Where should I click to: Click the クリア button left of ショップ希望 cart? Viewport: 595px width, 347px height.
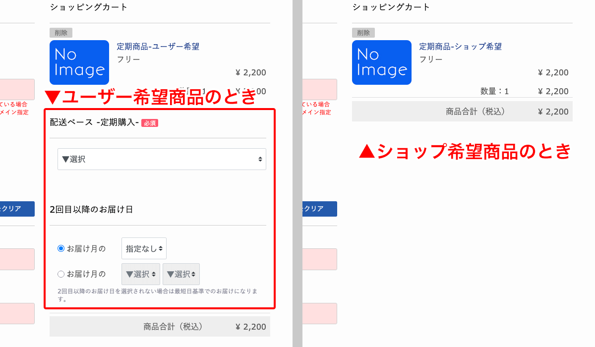pyautogui.click(x=319, y=209)
